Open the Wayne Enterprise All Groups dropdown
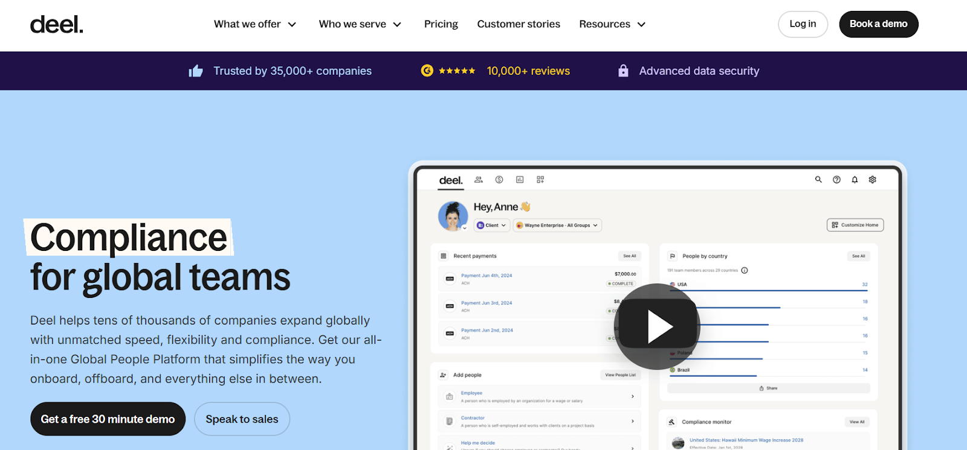The width and height of the screenshot is (967, 450). point(557,225)
